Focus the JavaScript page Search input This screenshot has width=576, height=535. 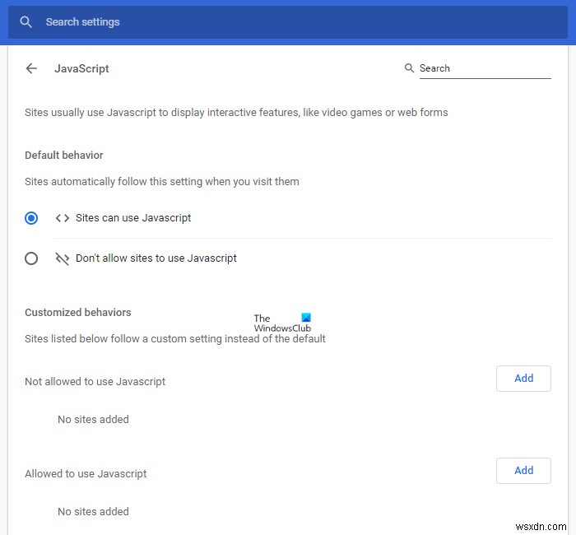485,68
